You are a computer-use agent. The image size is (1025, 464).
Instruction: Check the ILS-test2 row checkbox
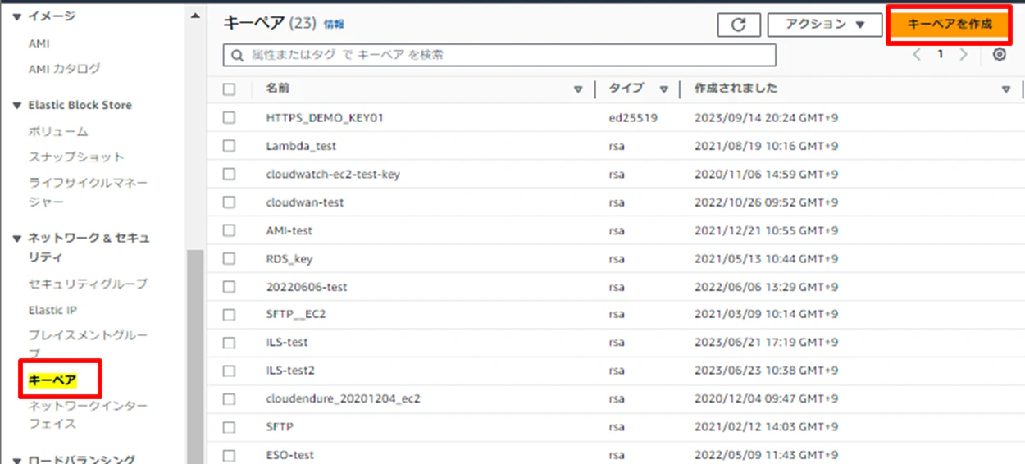click(229, 371)
